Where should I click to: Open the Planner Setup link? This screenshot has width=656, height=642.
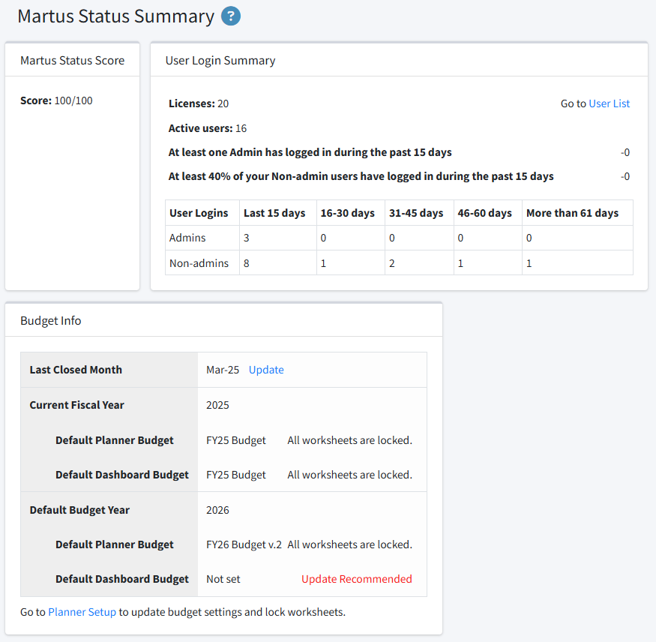[82, 612]
